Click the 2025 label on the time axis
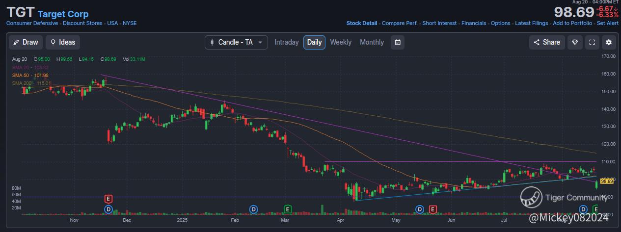Viewport: 621px width, 232px height. coord(182,221)
